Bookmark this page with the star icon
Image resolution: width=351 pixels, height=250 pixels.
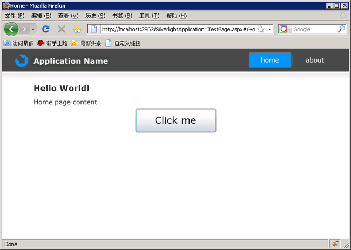261,29
